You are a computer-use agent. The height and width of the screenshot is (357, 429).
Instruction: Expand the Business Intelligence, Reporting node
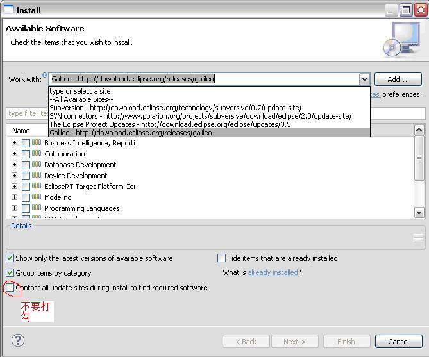(15, 143)
